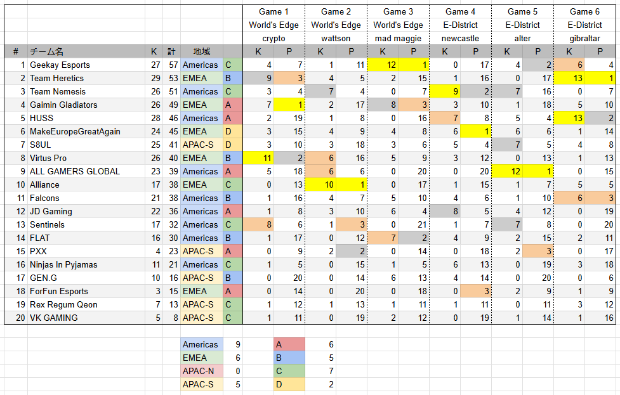The image size is (620, 395).
Task: Select the '計' column header
Action: 171,52
